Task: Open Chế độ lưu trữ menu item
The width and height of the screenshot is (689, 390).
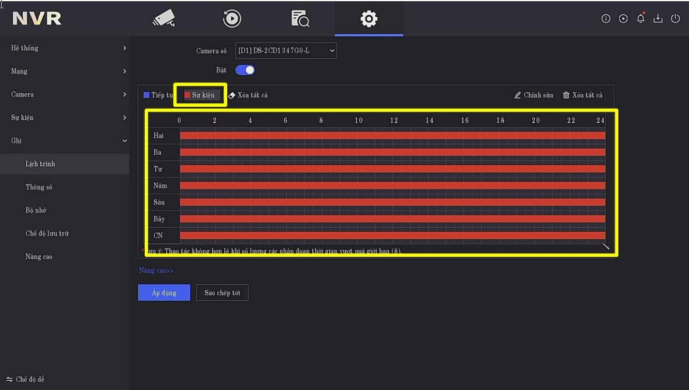Action: pyautogui.click(x=47, y=234)
